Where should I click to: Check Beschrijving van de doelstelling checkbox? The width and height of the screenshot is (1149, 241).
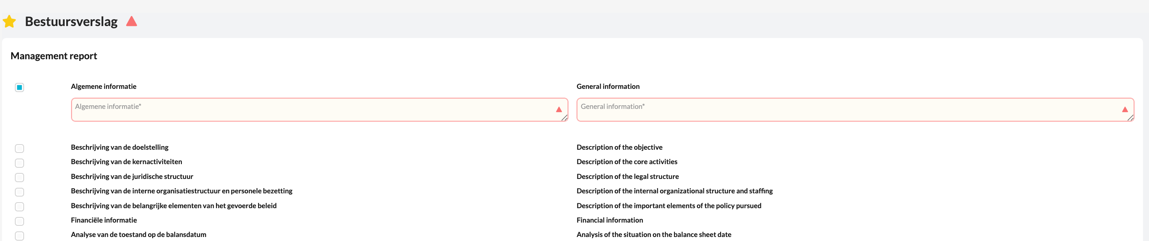(x=19, y=149)
